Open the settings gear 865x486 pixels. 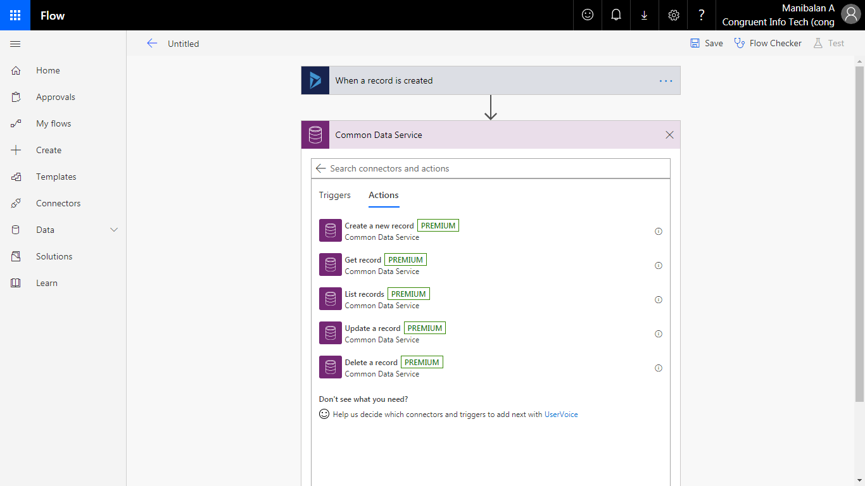674,15
